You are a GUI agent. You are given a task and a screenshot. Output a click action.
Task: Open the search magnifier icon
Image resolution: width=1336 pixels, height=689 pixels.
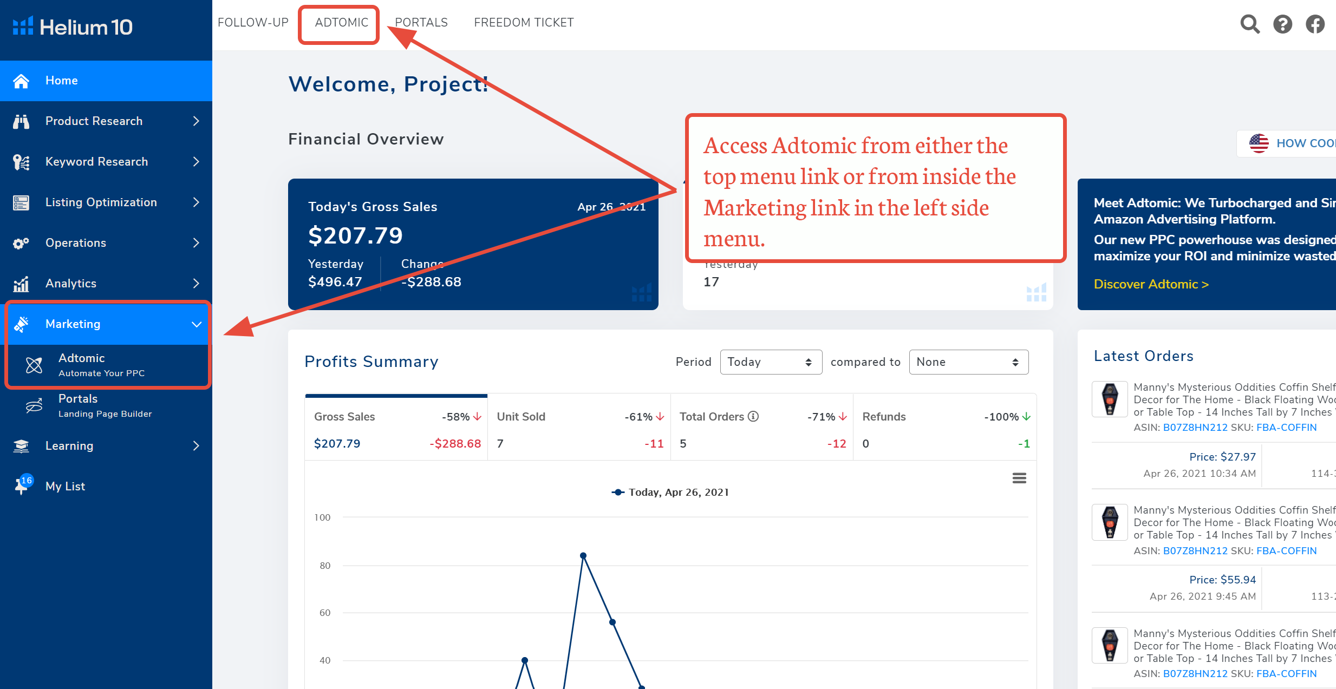1250,24
